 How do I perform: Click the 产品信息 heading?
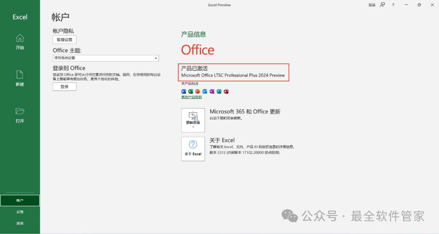pyautogui.click(x=193, y=35)
